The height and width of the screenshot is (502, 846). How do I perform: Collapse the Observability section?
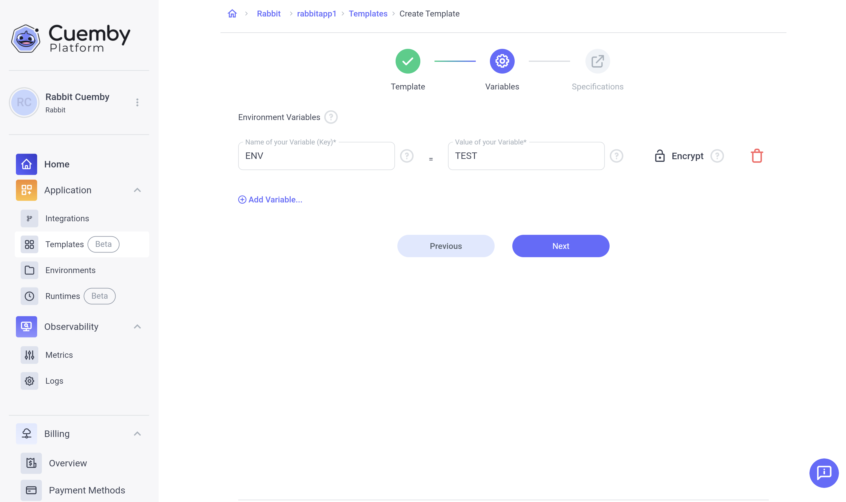(137, 326)
